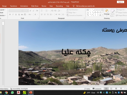Screen dimensions: 127x95
Task: Open the Adobe Acrobat taskbar icon
Action: [x=19, y=93]
